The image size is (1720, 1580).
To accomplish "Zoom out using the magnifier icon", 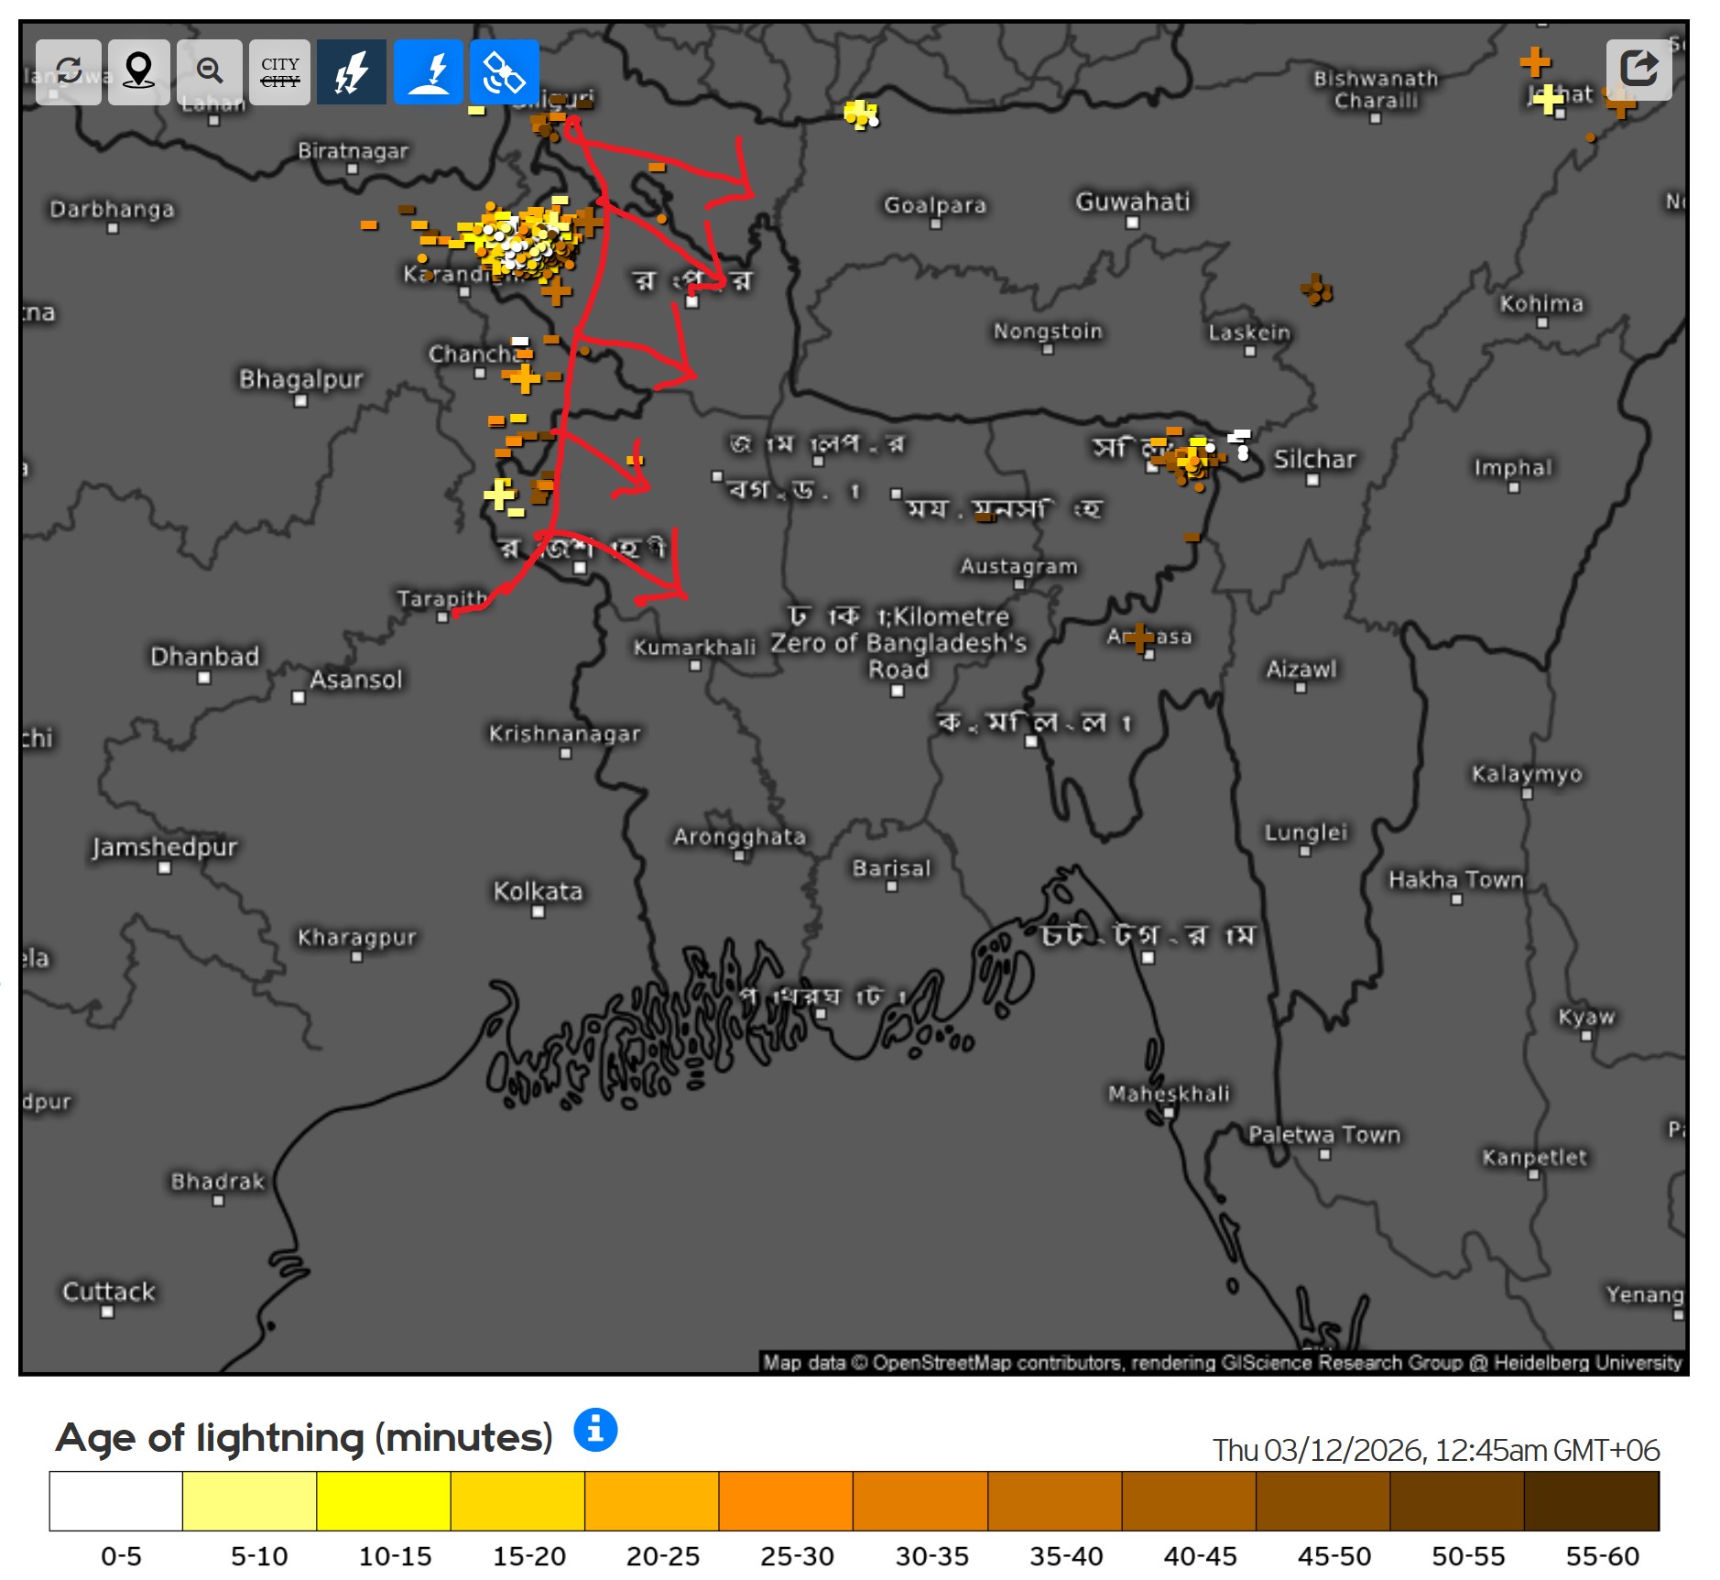I will (210, 71).
